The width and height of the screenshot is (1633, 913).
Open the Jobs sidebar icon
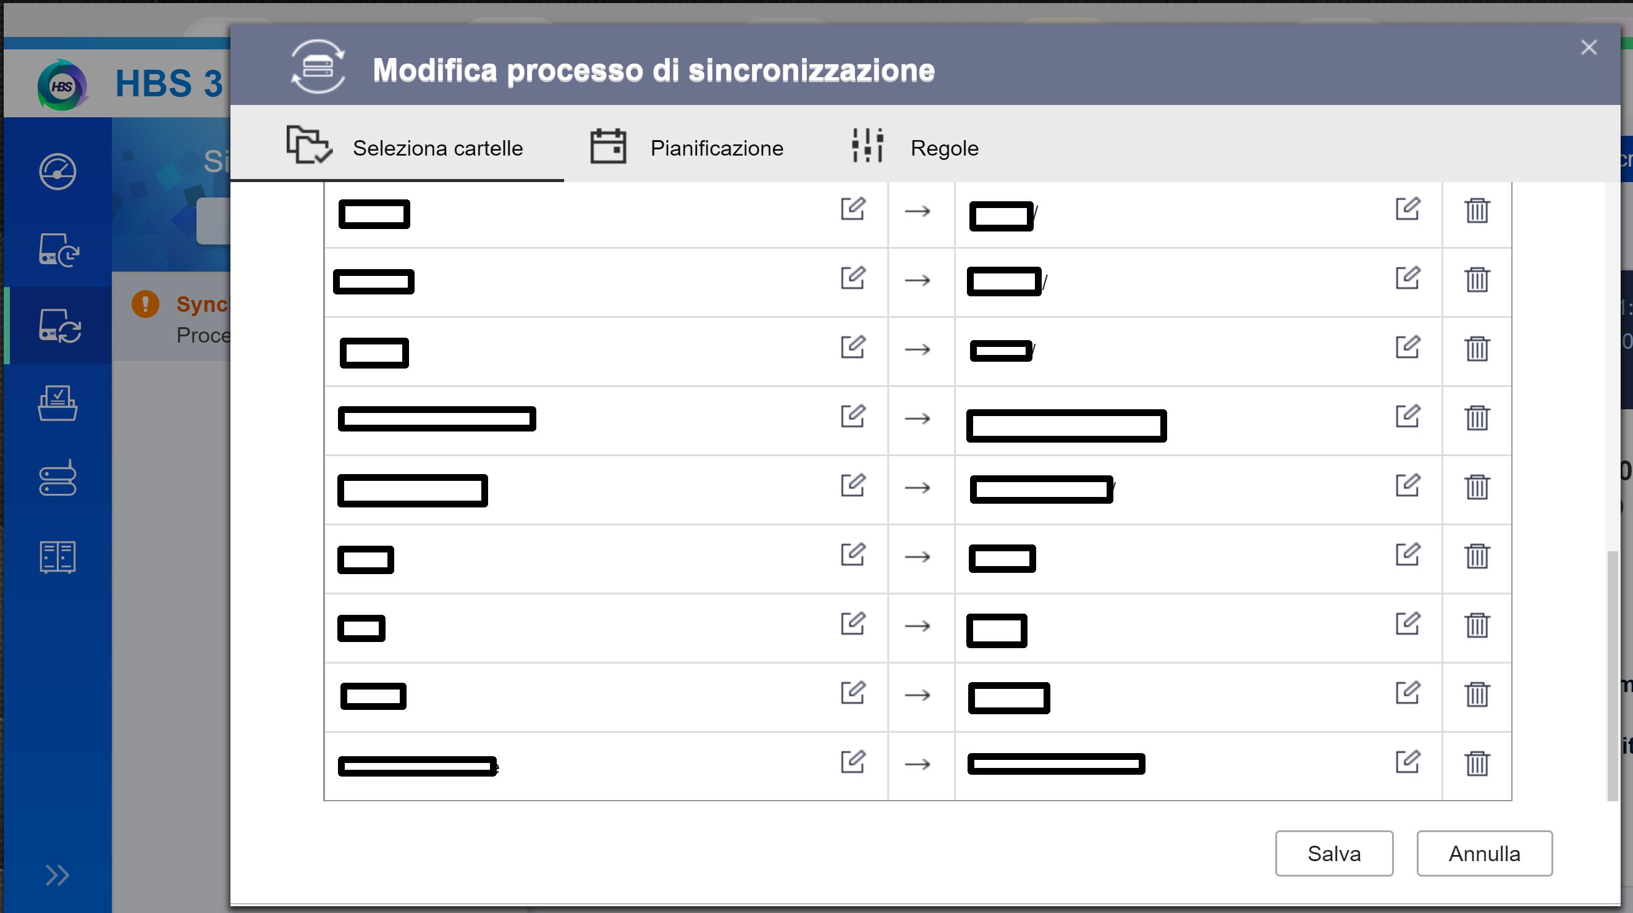(x=57, y=403)
